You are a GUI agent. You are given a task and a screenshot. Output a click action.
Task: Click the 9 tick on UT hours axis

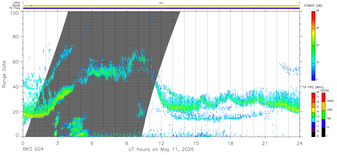tap(127, 143)
